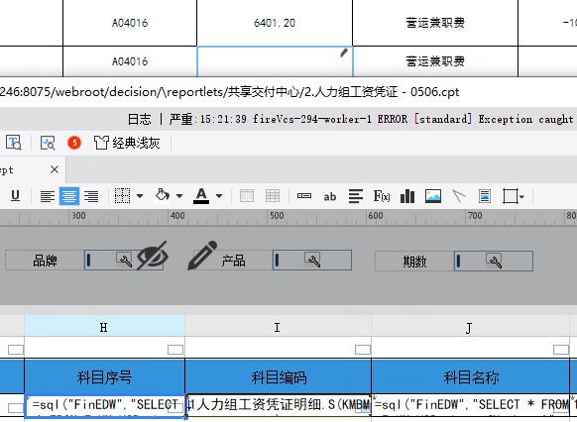Select 品牌 label widget
This screenshot has width=577, height=422.
click(45, 261)
